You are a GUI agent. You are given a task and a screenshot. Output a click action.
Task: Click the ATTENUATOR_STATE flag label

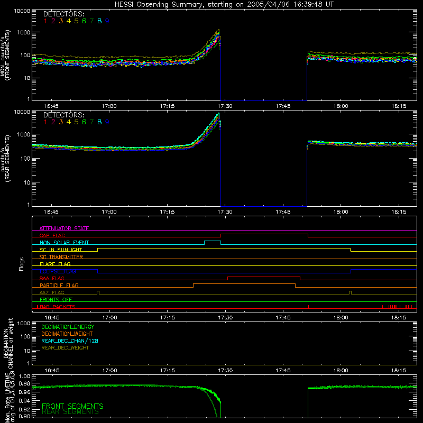(x=64, y=228)
